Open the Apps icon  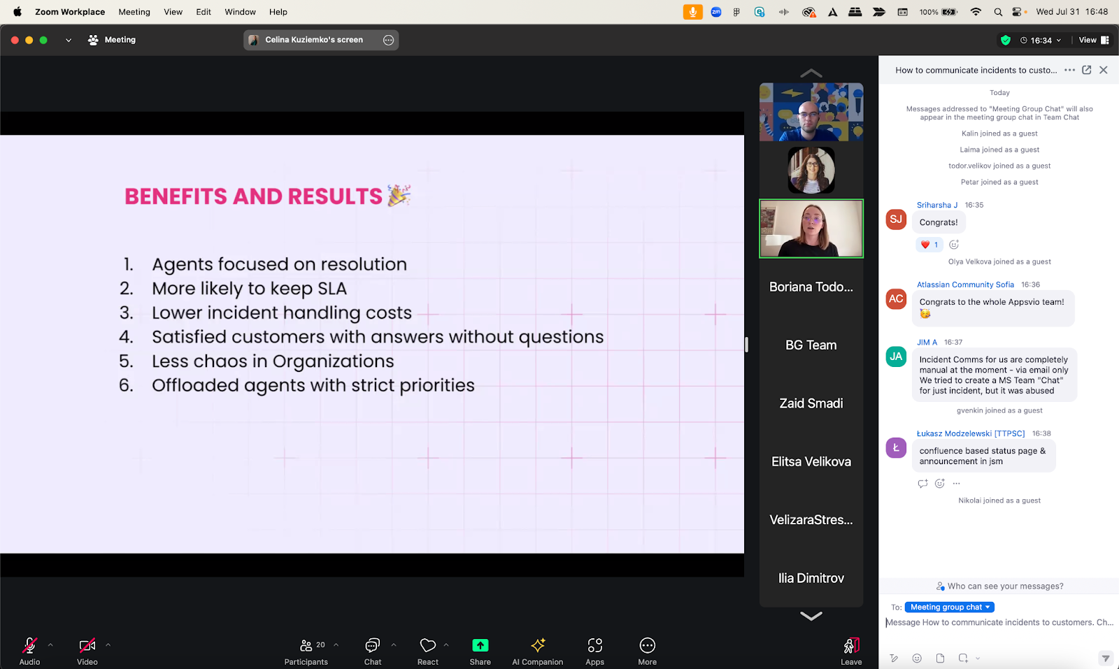[x=594, y=645]
